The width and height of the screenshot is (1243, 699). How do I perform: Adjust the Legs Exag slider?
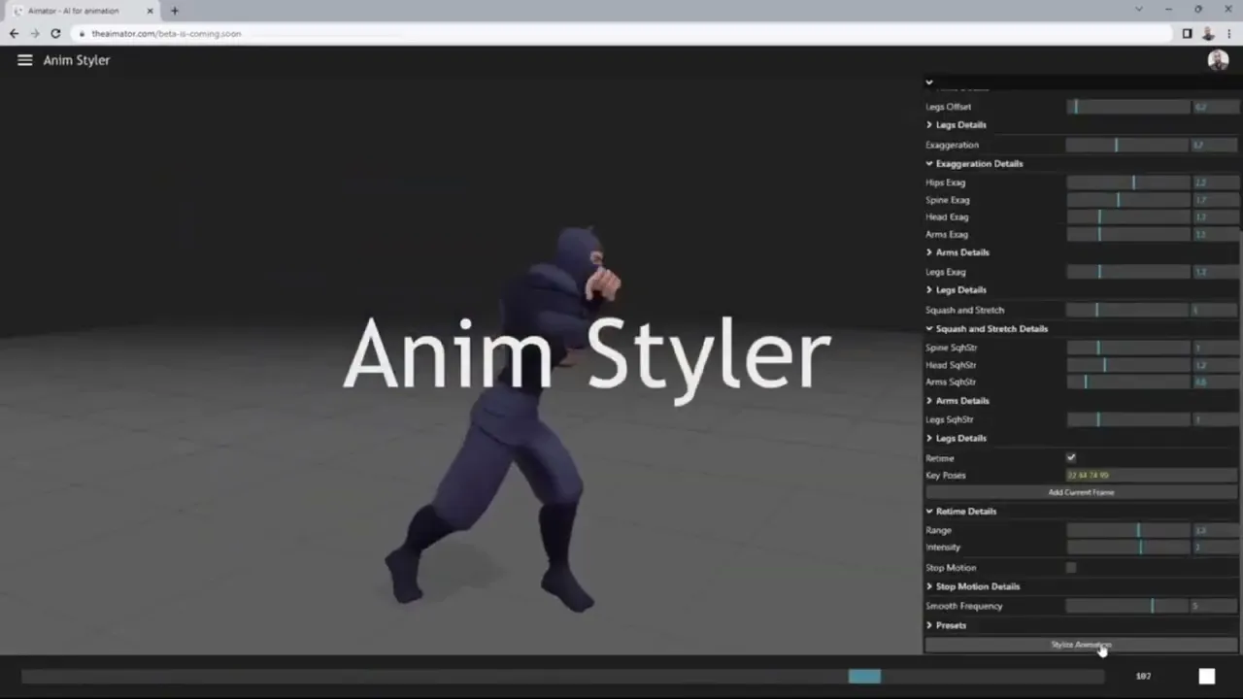pos(1128,273)
